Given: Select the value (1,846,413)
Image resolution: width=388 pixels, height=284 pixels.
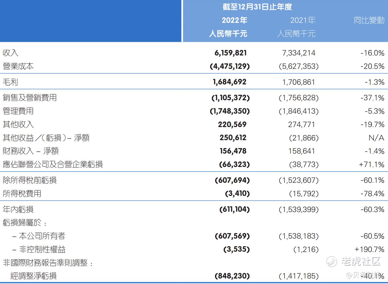Looking at the screenshot, I should (x=298, y=111).
